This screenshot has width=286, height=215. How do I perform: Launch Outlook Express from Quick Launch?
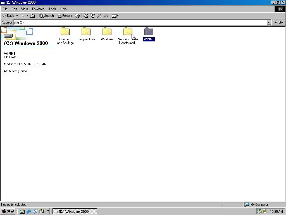(x=35, y=212)
